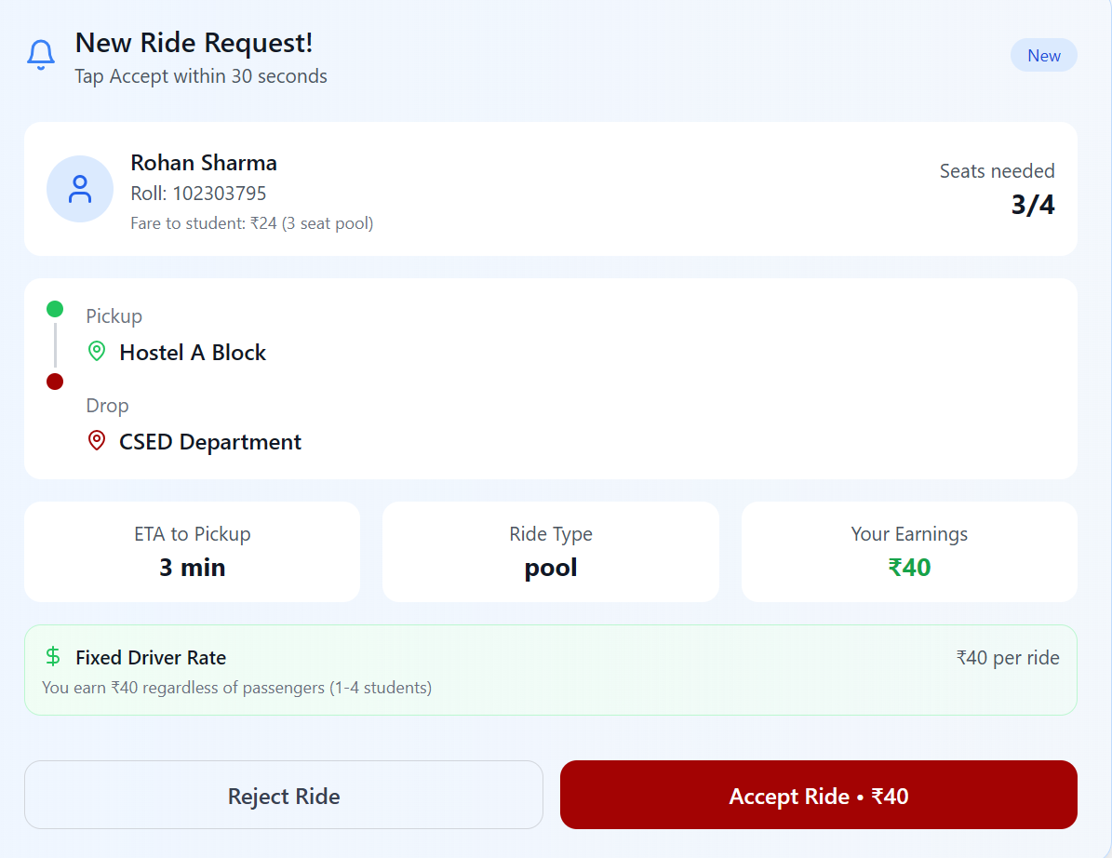Image resolution: width=1112 pixels, height=858 pixels.
Task: Click the New Ride Request heading
Action: [194, 43]
